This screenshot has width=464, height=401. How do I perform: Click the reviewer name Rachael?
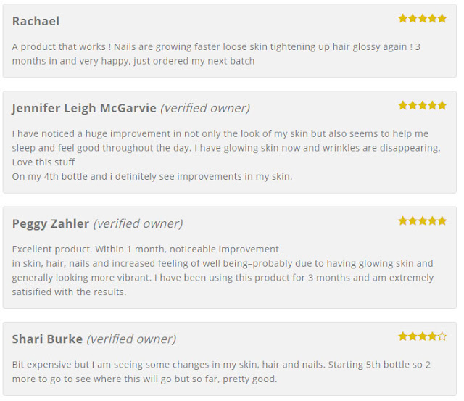tap(36, 21)
